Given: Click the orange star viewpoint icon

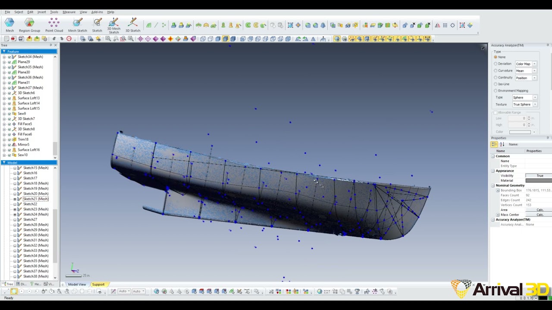Looking at the screenshot, I should click(170, 39).
